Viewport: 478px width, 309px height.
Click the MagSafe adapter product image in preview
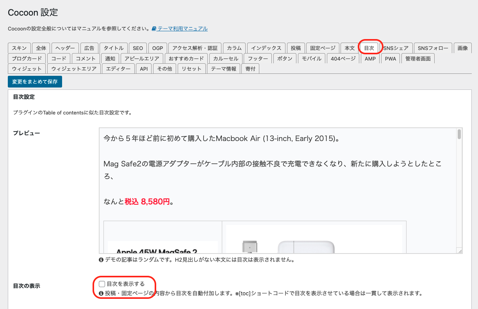(x=314, y=239)
